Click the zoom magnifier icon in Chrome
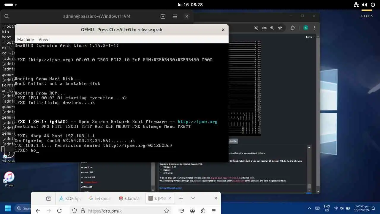Screen dimensions: 380x214 272,28
